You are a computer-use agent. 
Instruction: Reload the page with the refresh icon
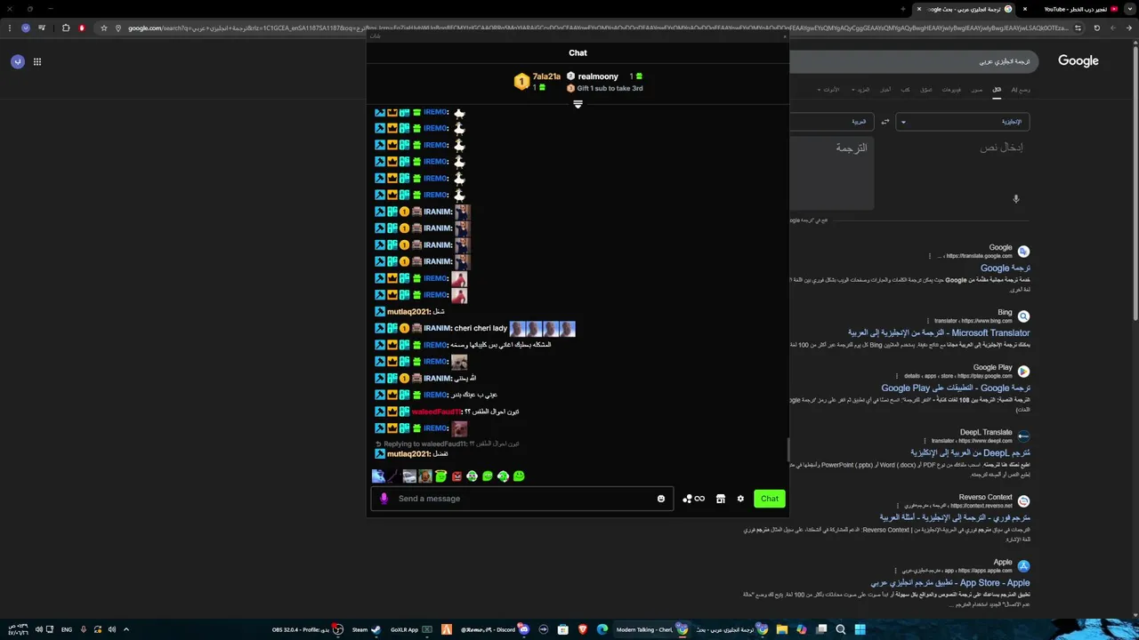(x=1096, y=28)
